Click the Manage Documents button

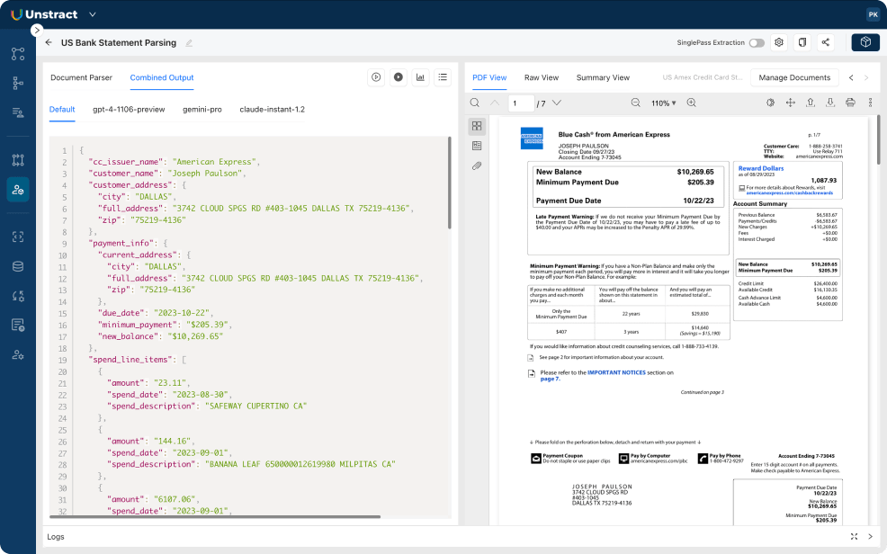coord(794,77)
